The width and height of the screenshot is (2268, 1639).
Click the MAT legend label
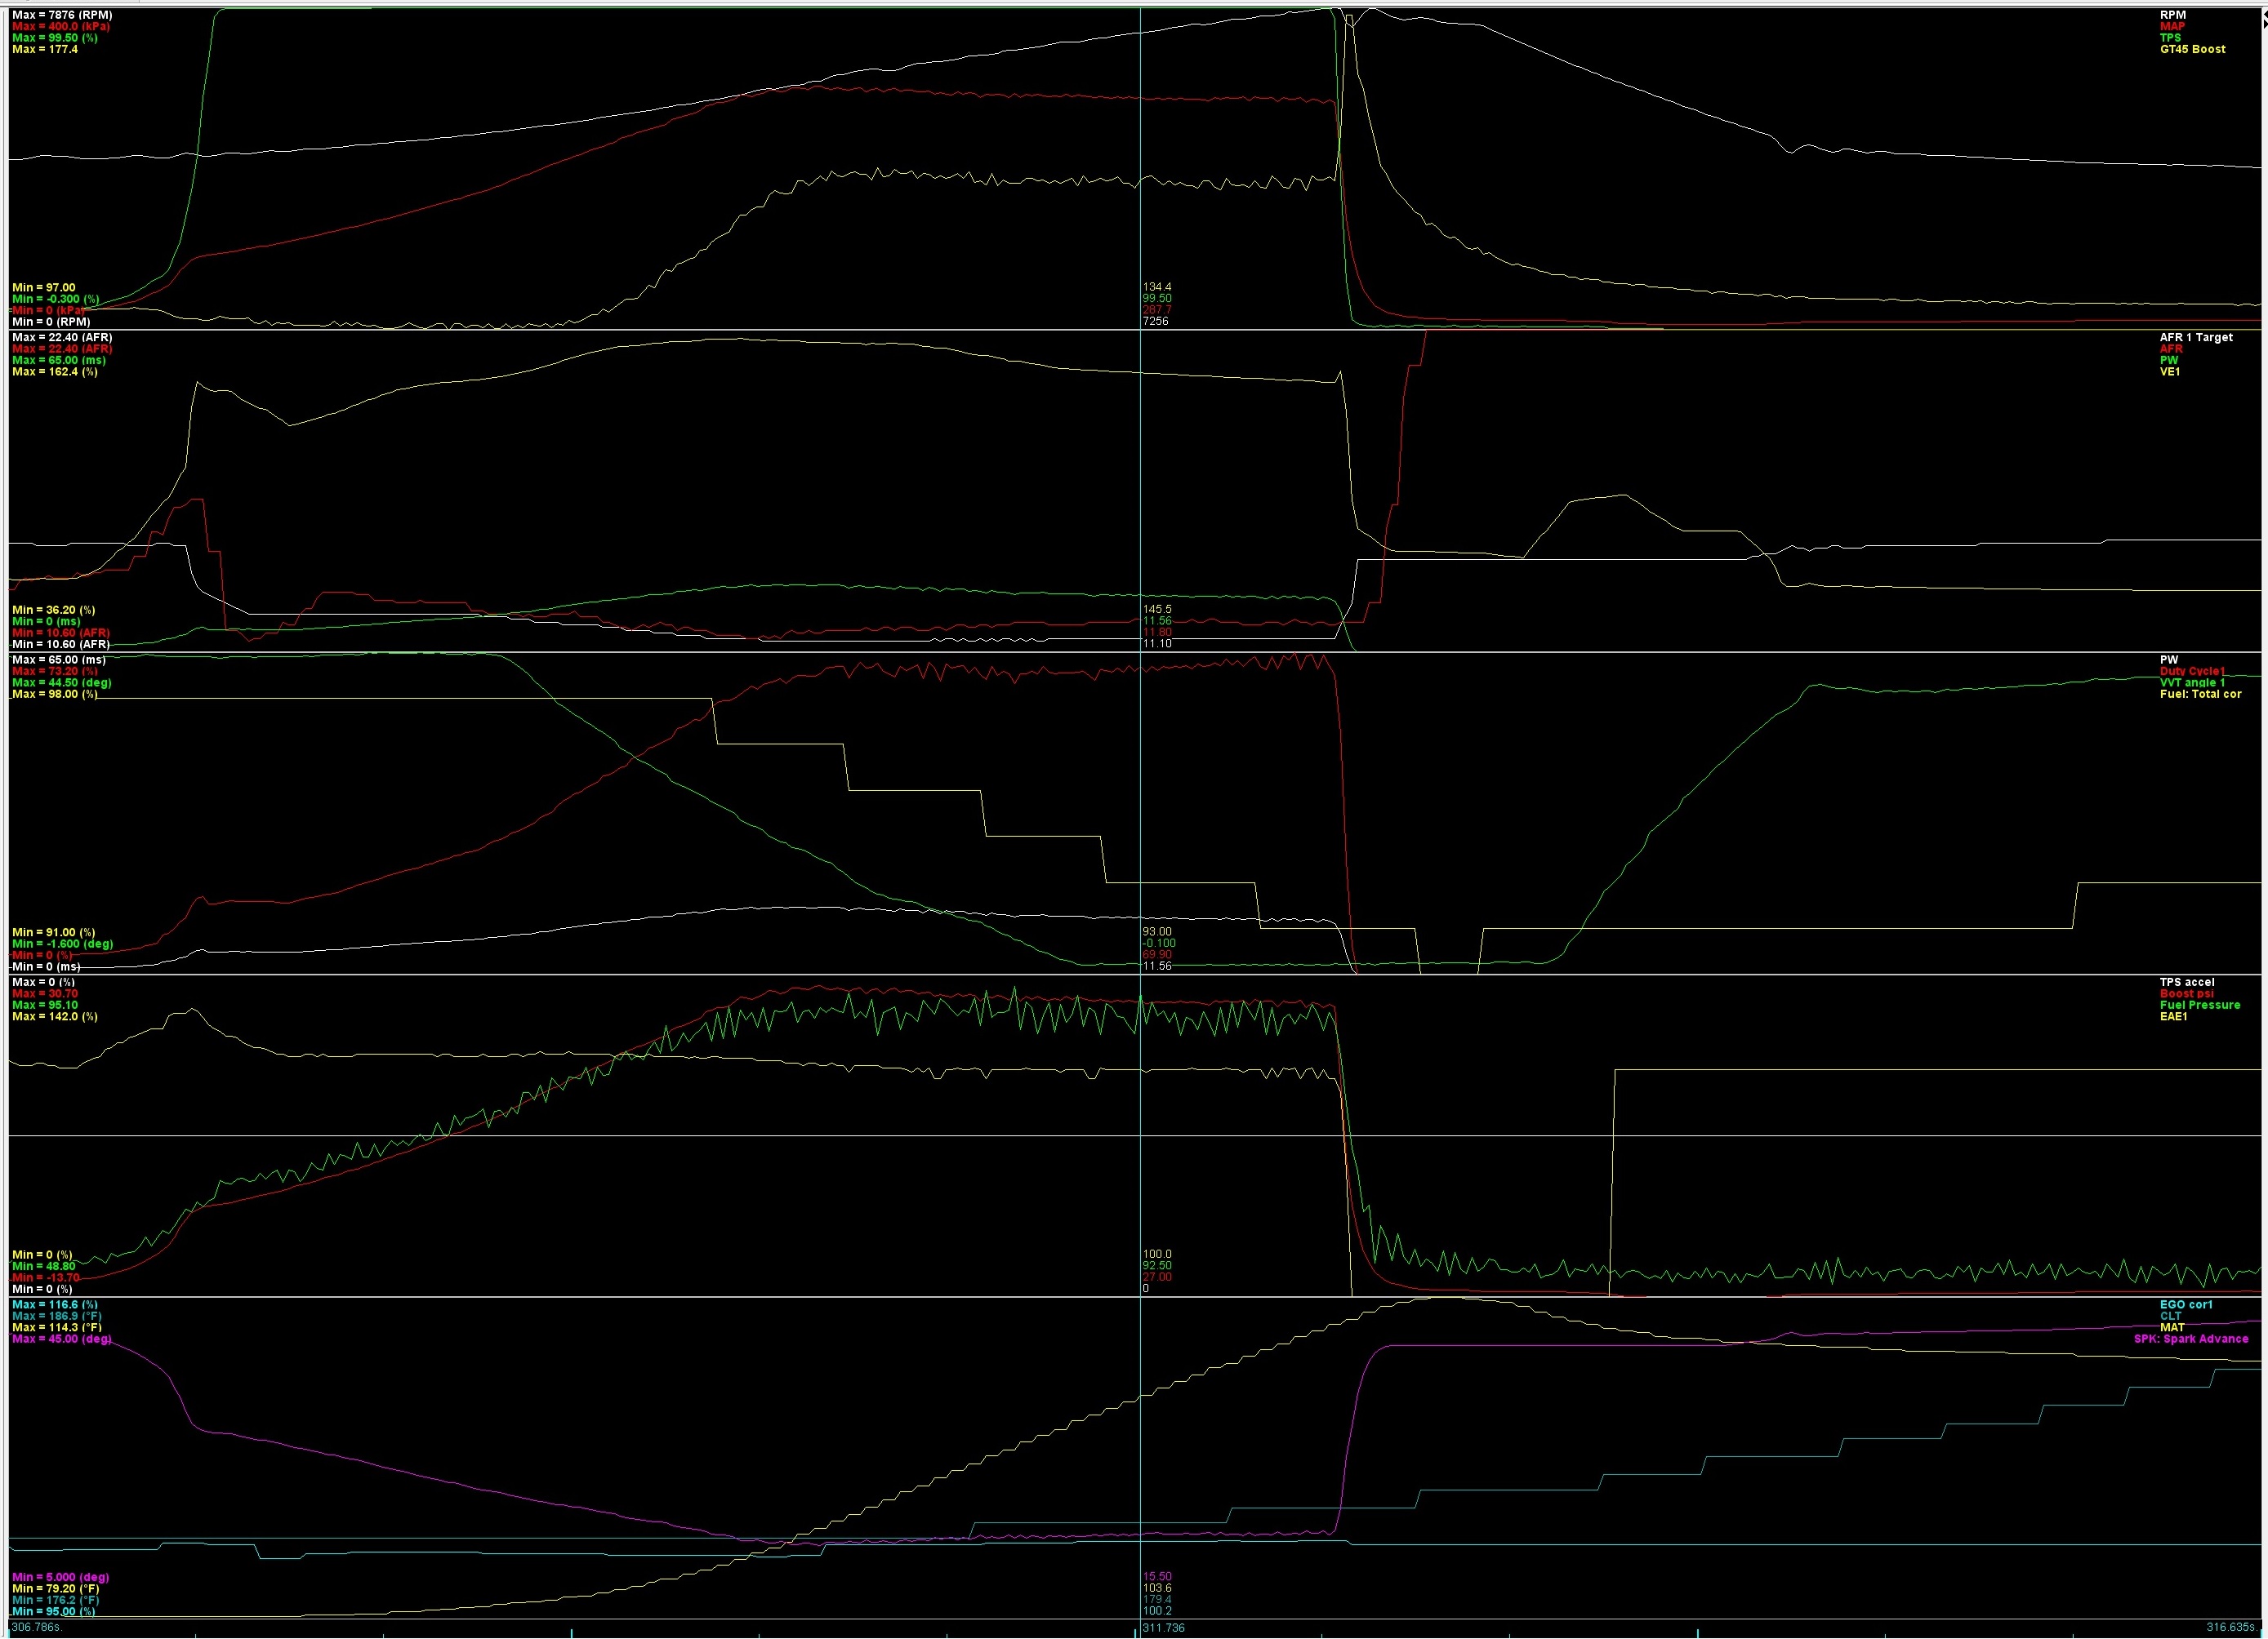pos(2172,1328)
